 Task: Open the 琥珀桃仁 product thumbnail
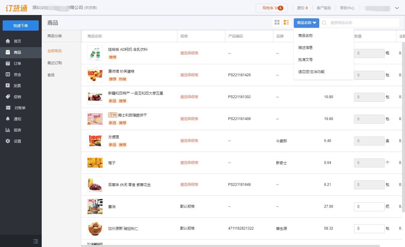(x=95, y=228)
